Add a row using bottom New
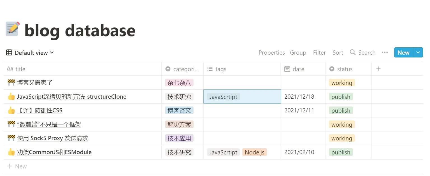The width and height of the screenshot is (430, 176). [17, 166]
